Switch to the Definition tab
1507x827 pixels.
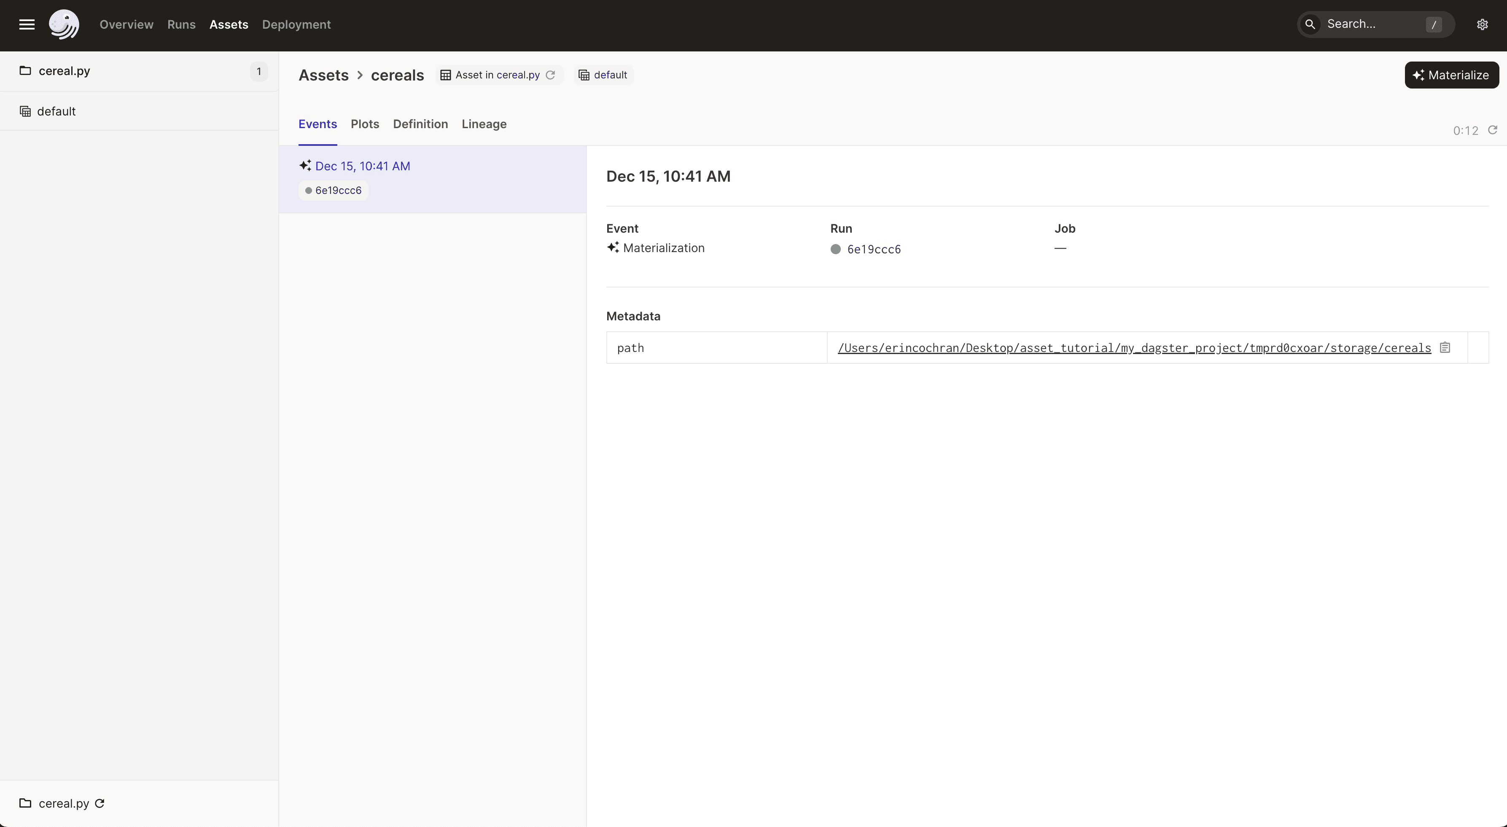pos(421,124)
